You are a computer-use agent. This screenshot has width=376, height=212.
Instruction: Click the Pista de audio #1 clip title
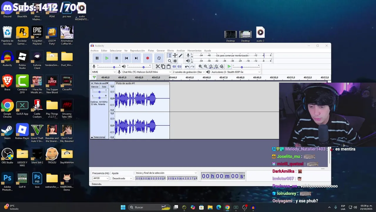(125, 83)
